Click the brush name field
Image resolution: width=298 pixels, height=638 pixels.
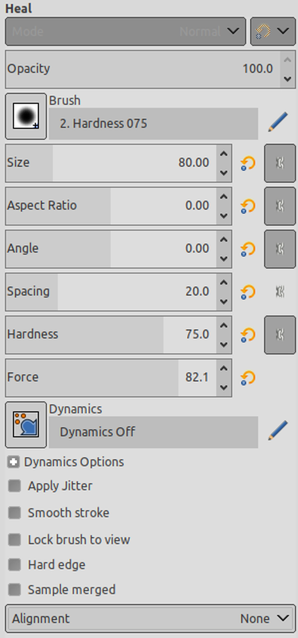click(x=153, y=123)
